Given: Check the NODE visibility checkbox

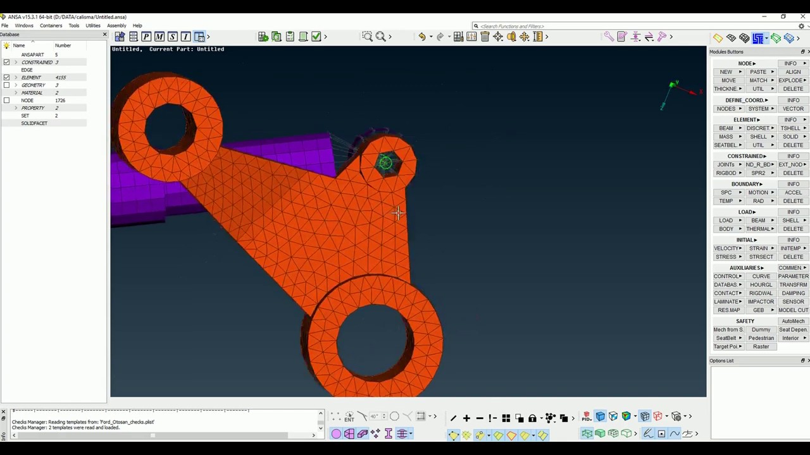Looking at the screenshot, I should pos(6,100).
